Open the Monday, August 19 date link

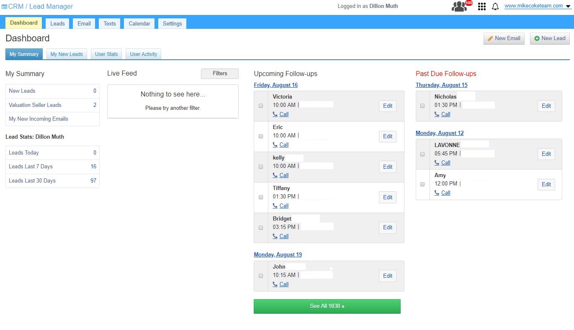pos(278,255)
